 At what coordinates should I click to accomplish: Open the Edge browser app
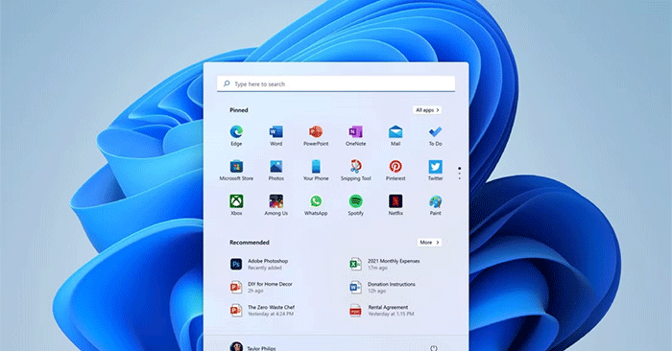point(236,135)
